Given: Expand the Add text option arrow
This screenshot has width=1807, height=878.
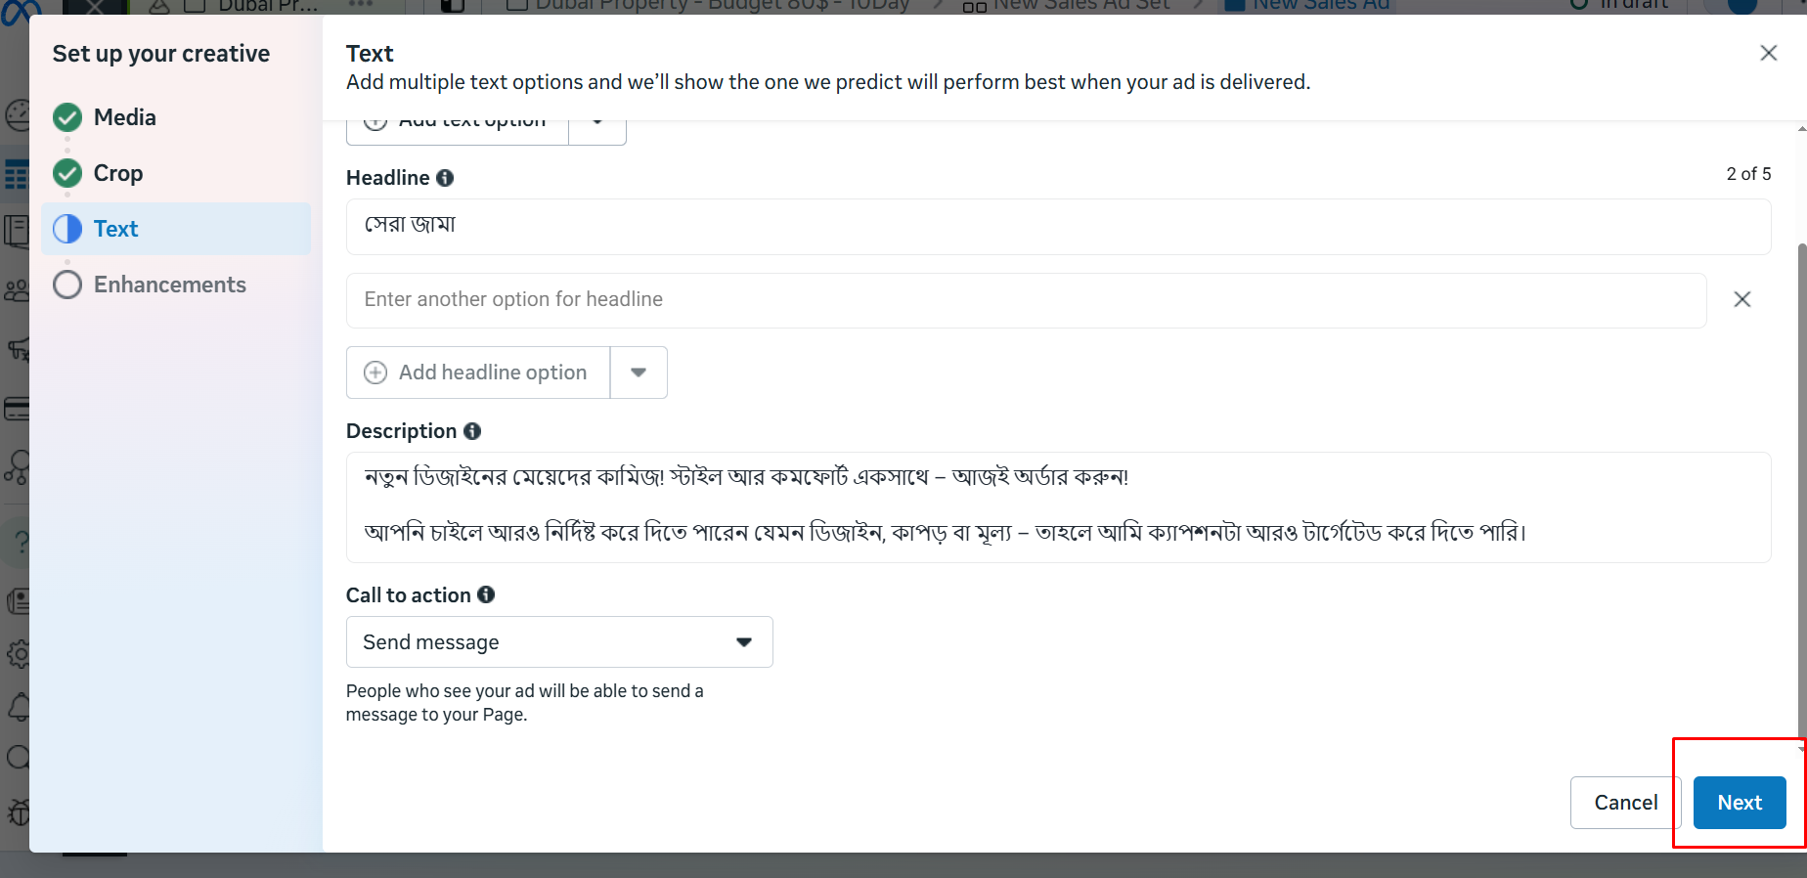Looking at the screenshot, I should 597,124.
